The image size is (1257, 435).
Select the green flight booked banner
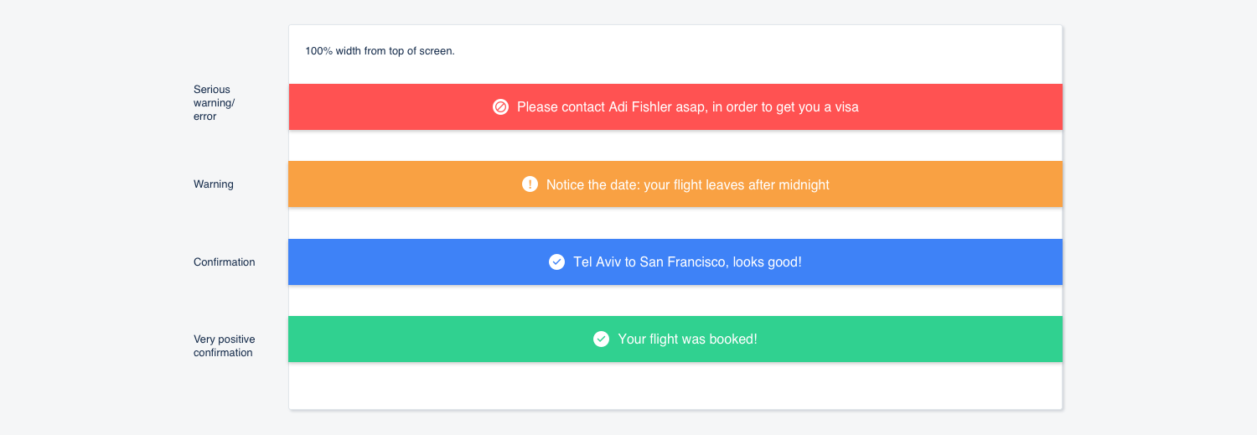675,339
